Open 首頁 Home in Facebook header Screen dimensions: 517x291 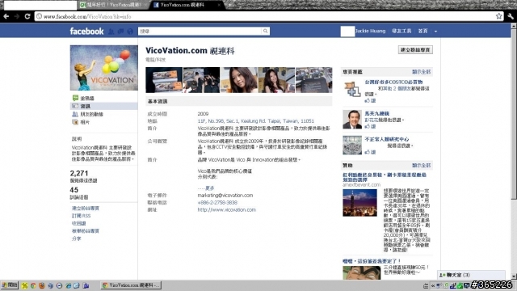coord(422,31)
